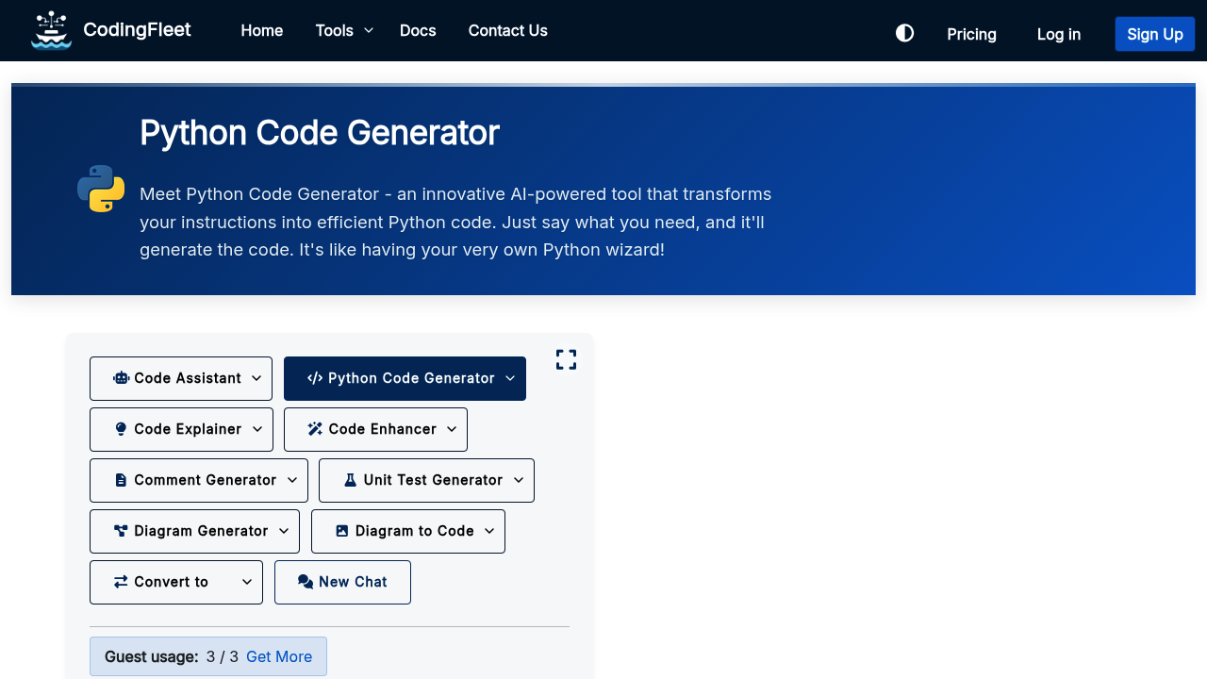The height and width of the screenshot is (679, 1207).
Task: Select the Code Enhancer magic-wand tool
Action: [x=374, y=429]
